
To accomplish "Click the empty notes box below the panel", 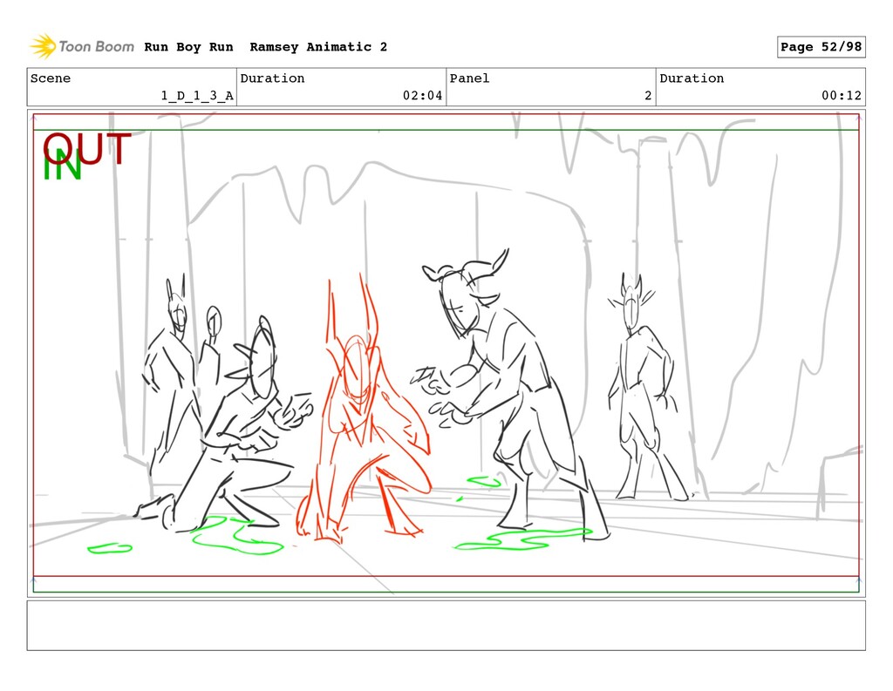I will tap(446, 625).
